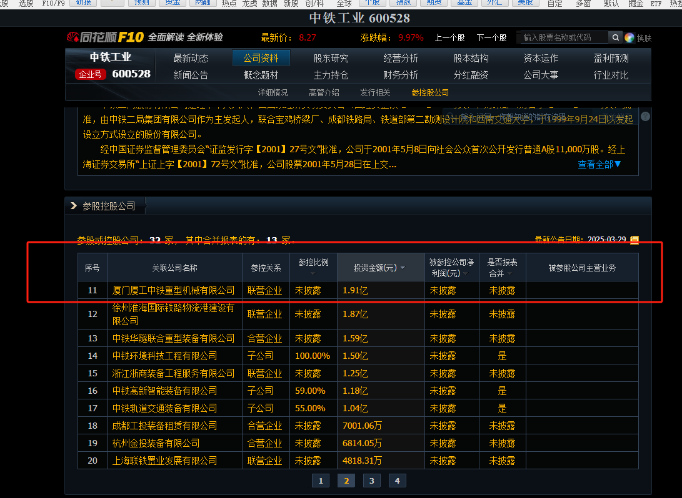Go to previous stock via 上一个股
The width and height of the screenshot is (682, 498).
click(449, 37)
